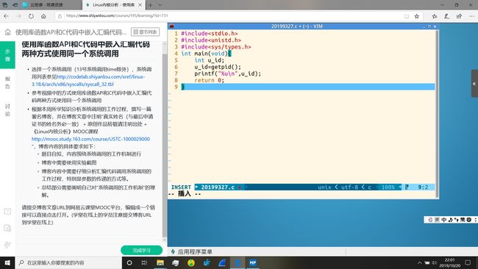Open File Explorer from the taskbar
Screen dimensions: 478x269
(x=160, y=262)
